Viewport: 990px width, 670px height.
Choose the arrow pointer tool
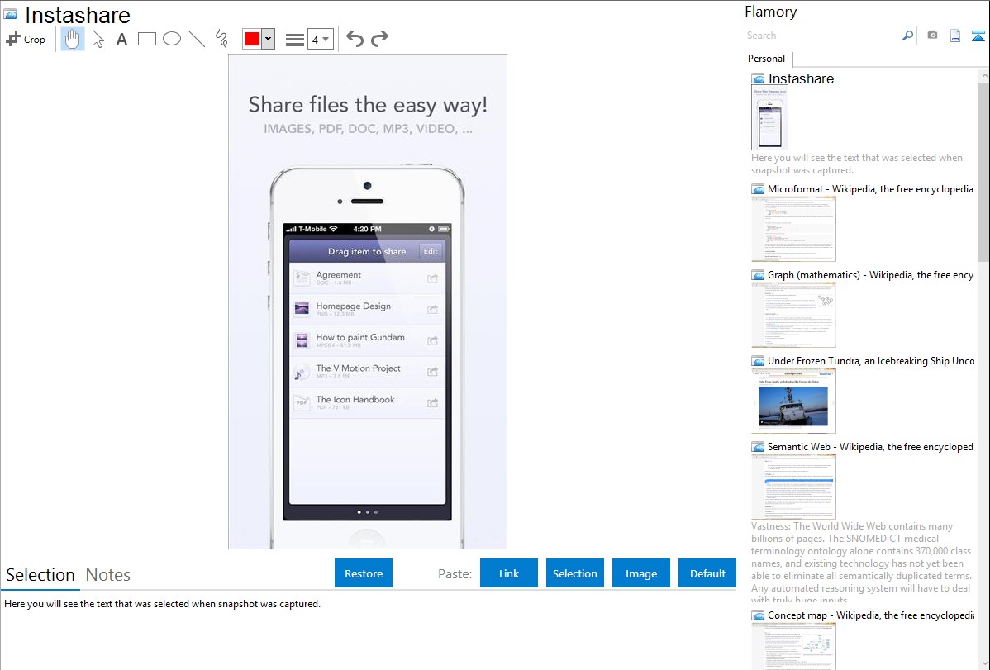click(x=98, y=39)
